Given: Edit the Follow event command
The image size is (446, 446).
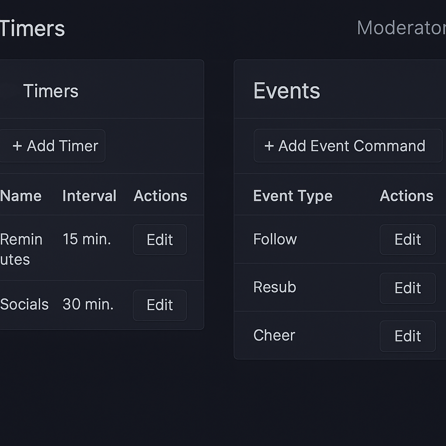Looking at the screenshot, I should pos(407,240).
